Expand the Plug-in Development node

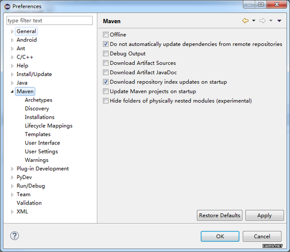pyautogui.click(x=12, y=169)
